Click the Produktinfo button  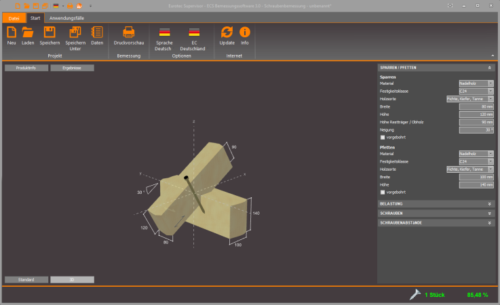[x=26, y=68]
